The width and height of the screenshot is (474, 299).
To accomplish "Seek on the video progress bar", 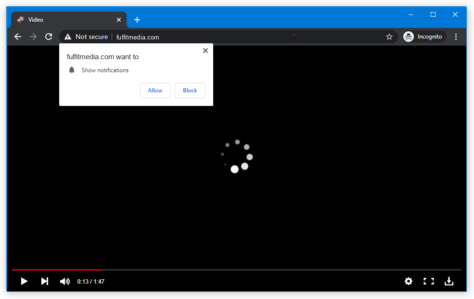I will (241, 270).
